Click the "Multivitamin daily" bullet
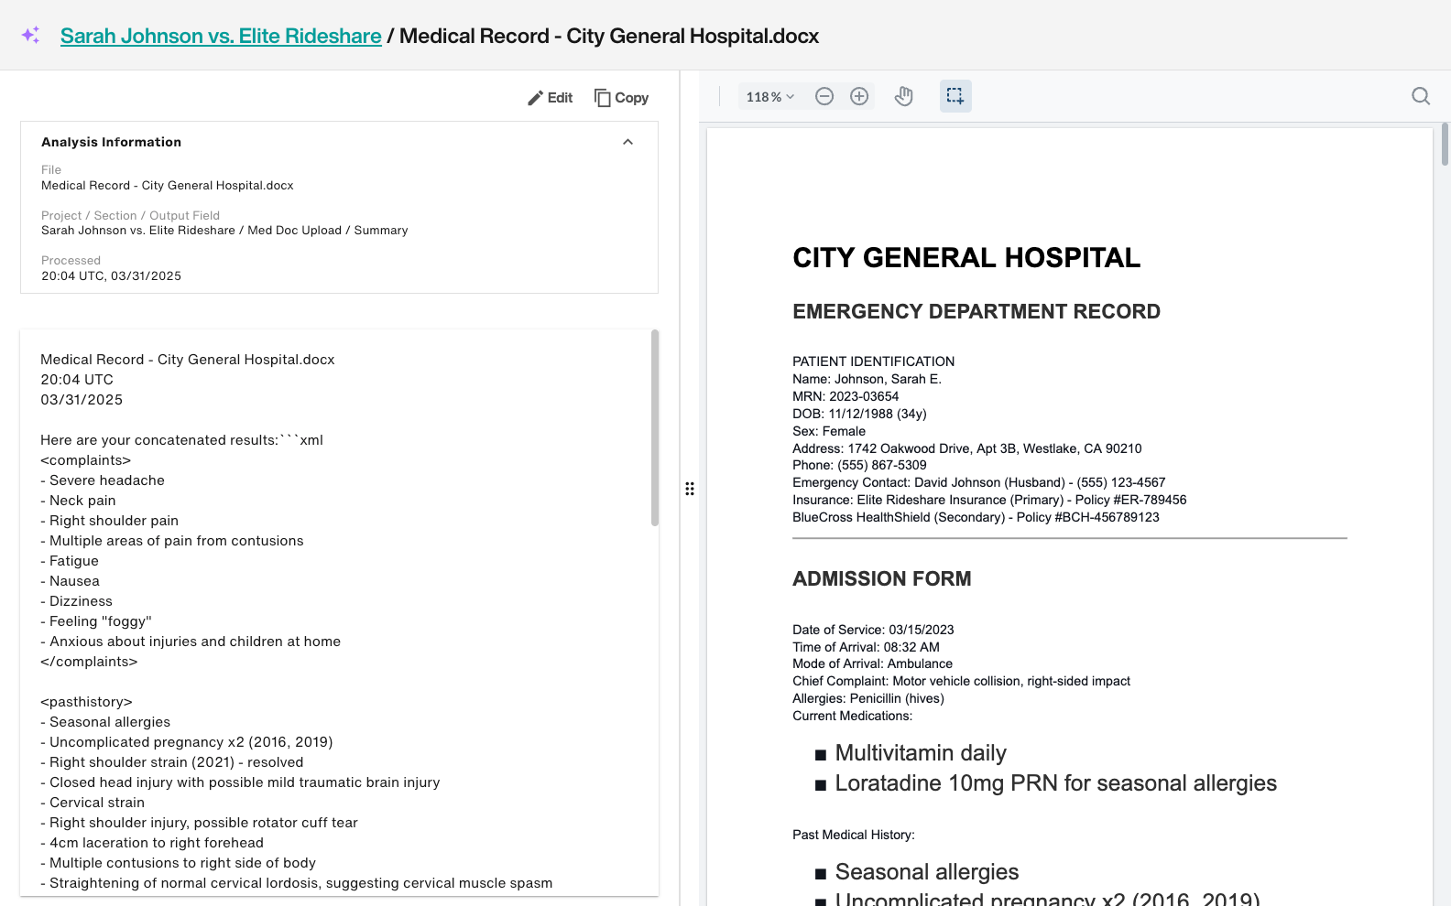1451x906 pixels. coord(921,753)
